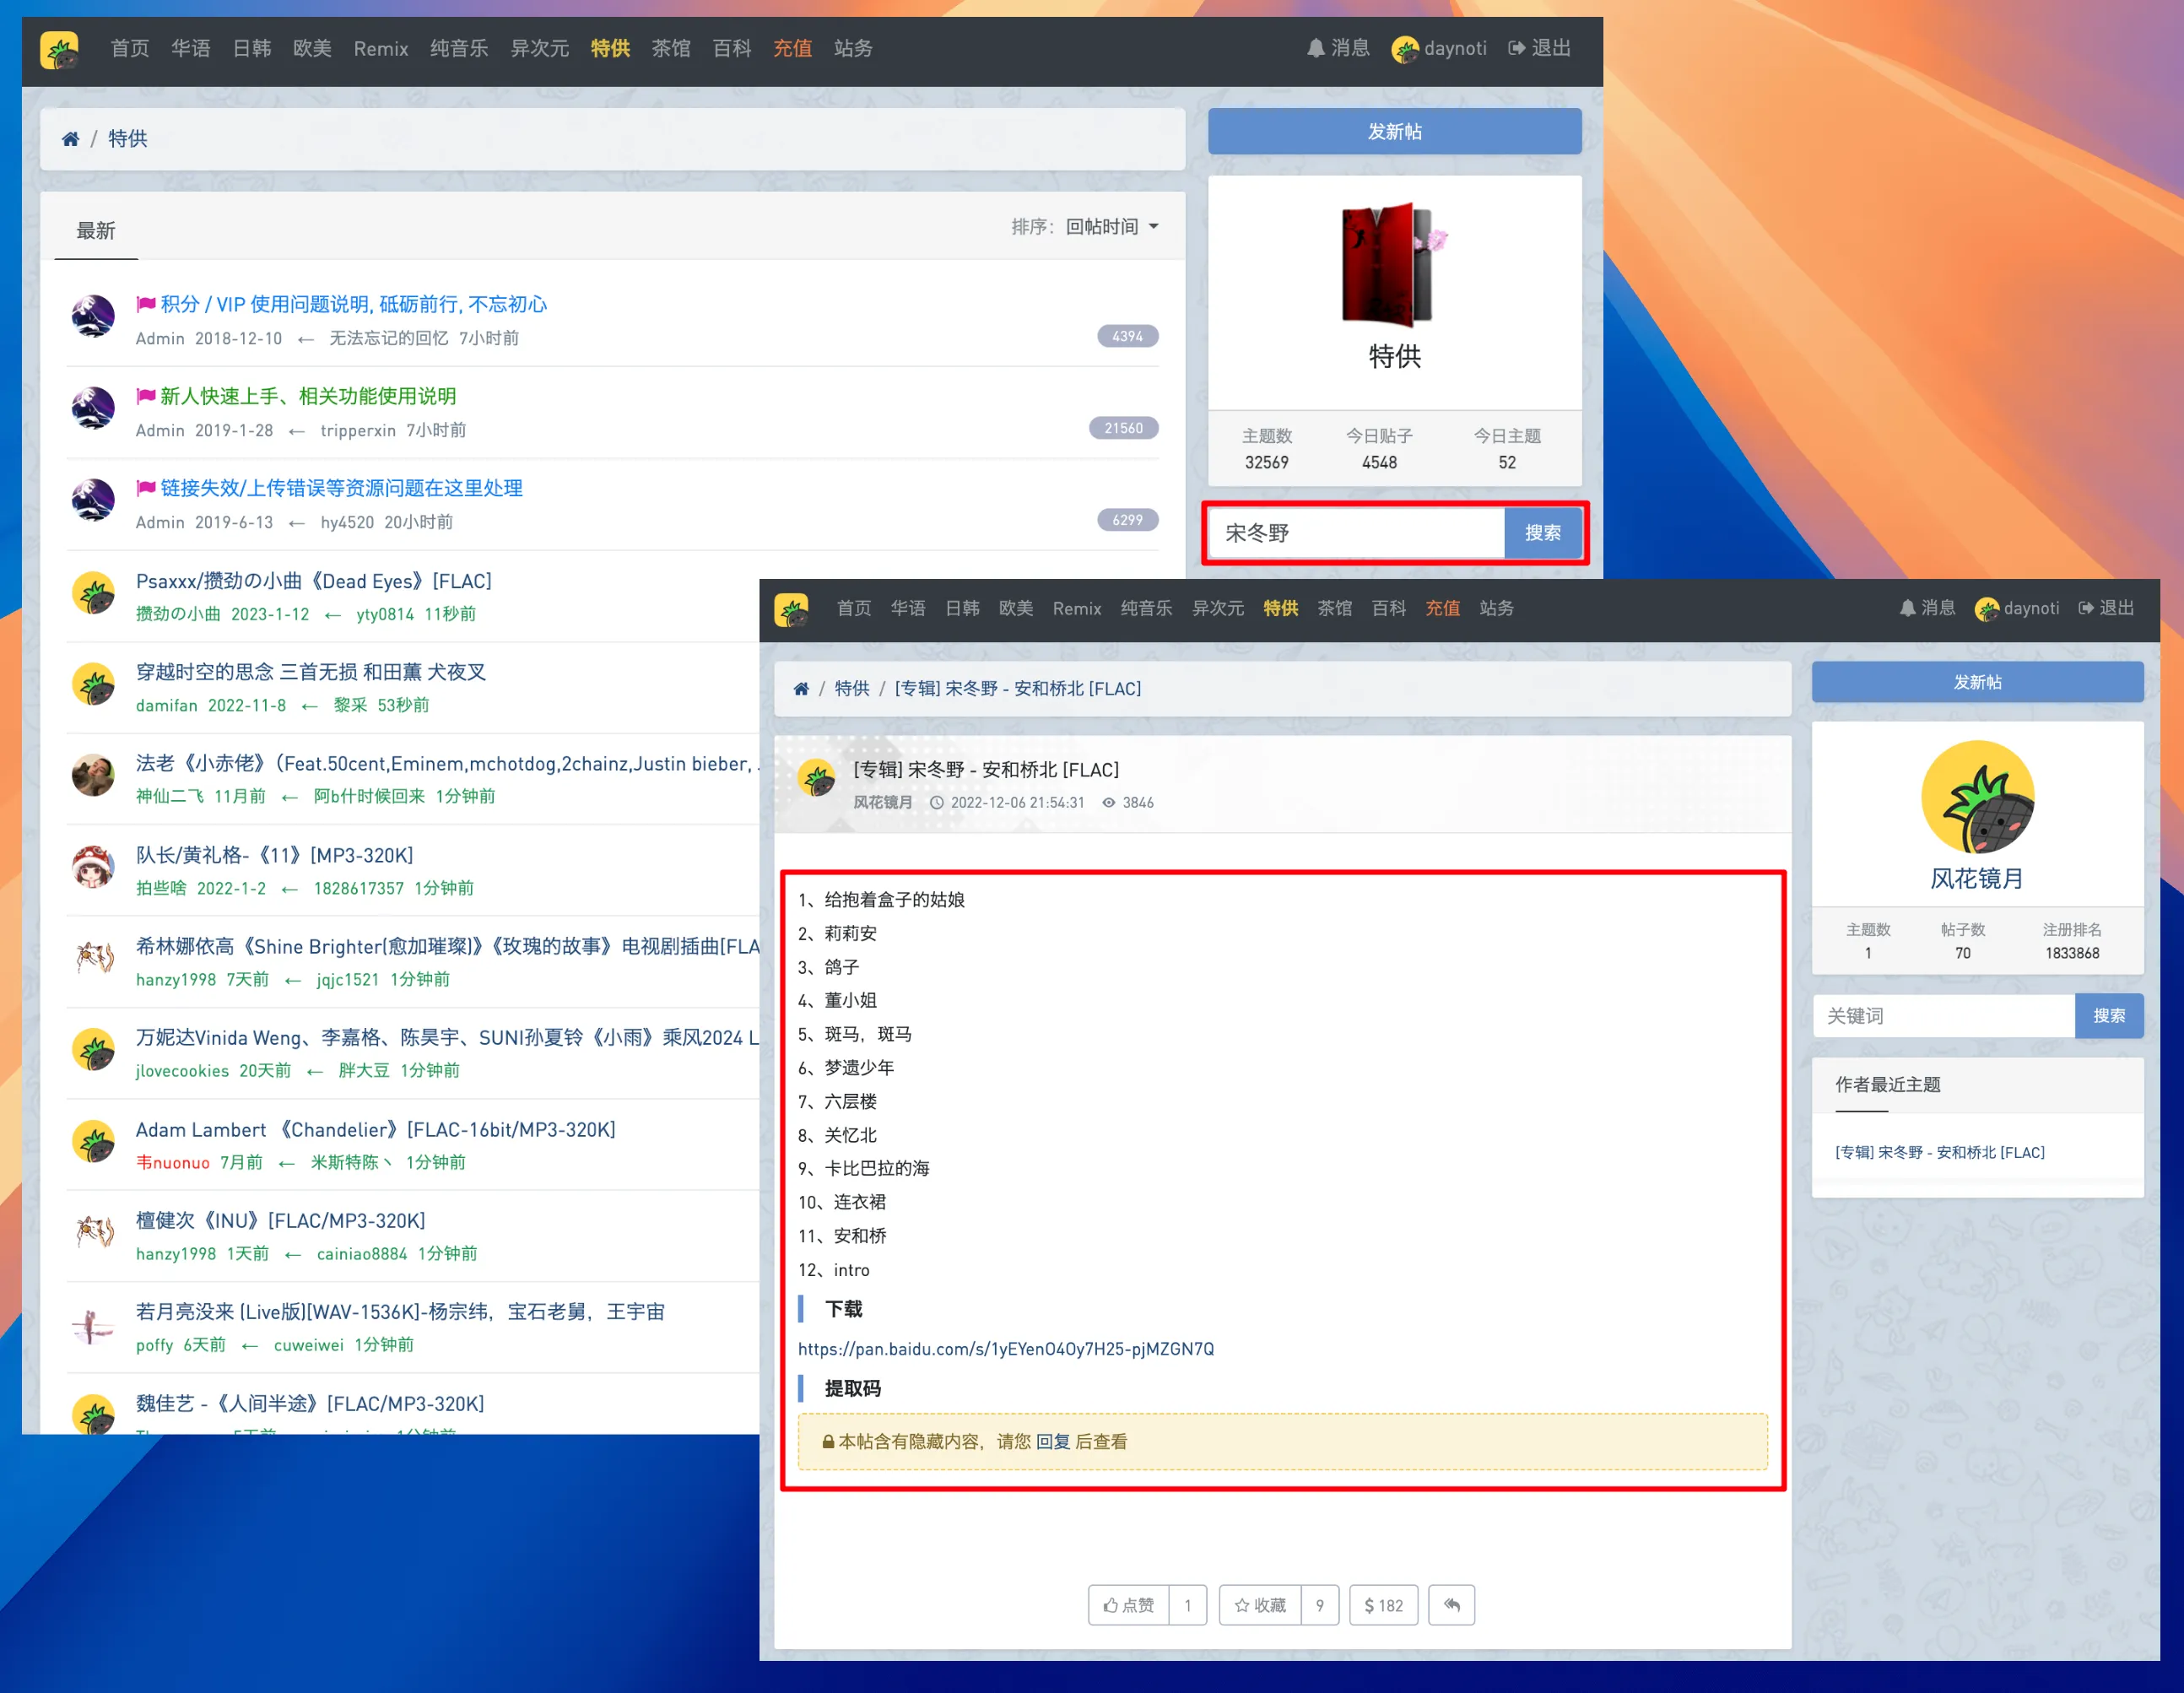Click 发新帖 button in back window
Viewport: 2184px width, 1693px height.
[x=1394, y=131]
